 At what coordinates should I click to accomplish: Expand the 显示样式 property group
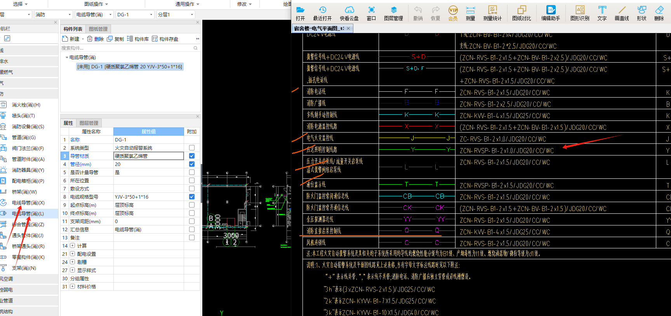[72, 270]
